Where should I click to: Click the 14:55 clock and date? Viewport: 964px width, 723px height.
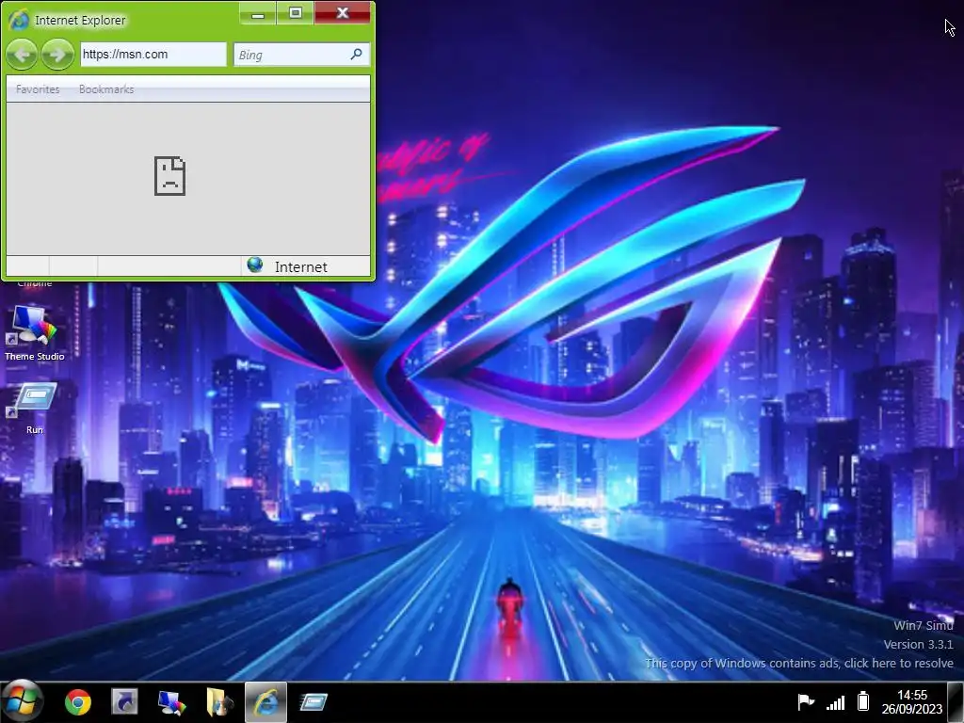coord(911,701)
